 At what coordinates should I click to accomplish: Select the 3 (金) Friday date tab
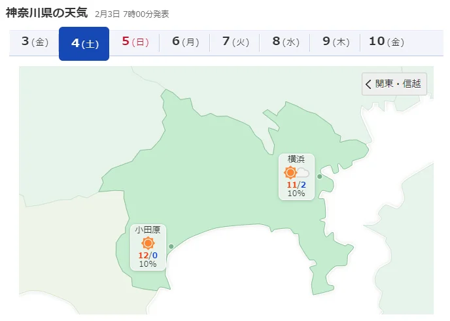(35, 42)
